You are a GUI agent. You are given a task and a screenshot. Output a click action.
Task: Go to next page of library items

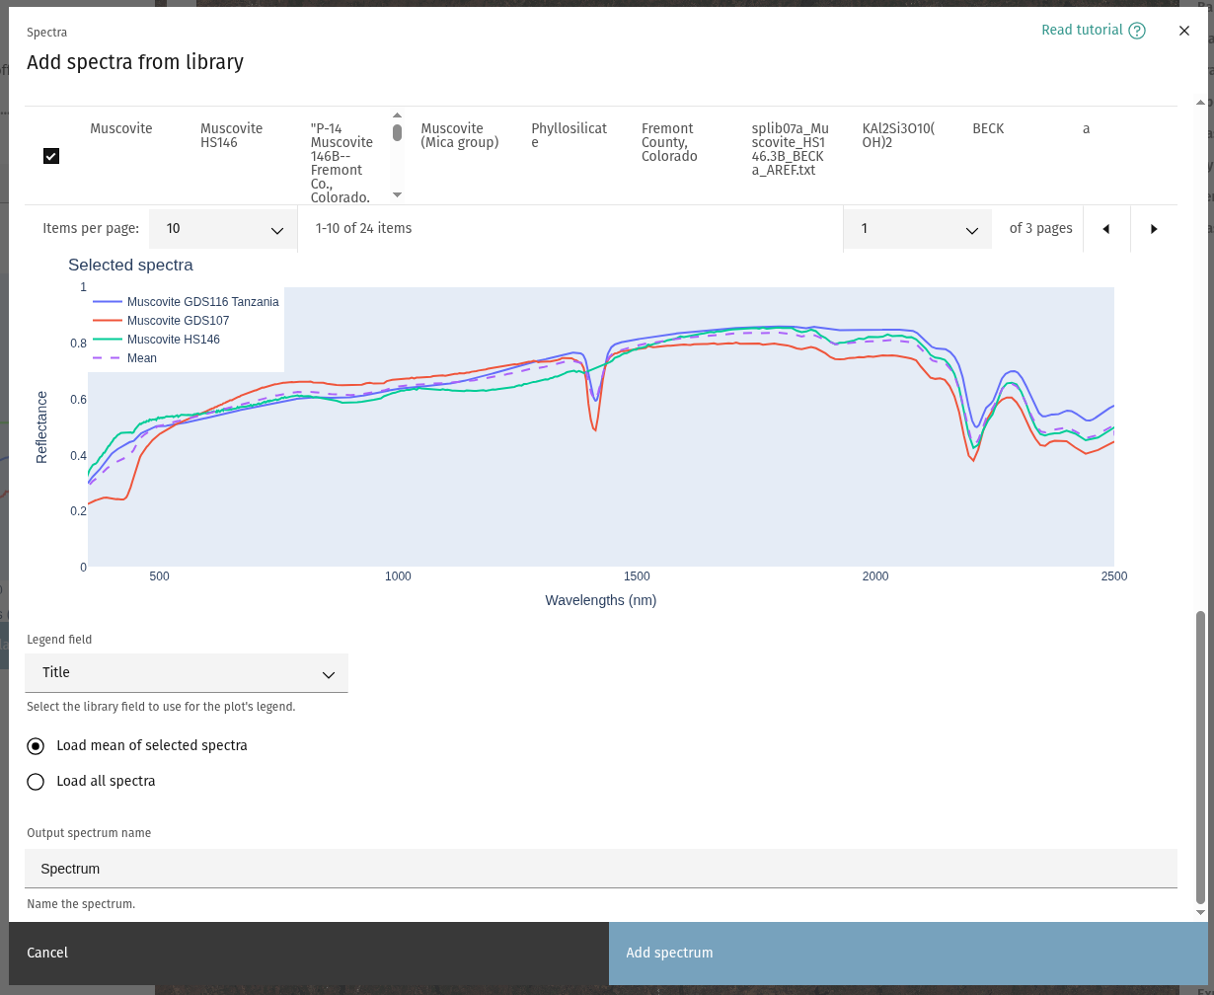tap(1154, 229)
